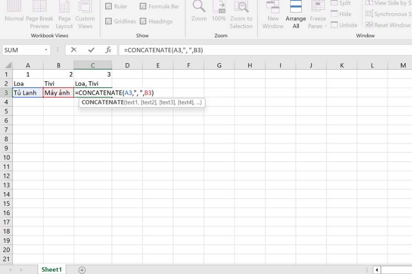Disable the Formula Bar checkbox
The width and height of the screenshot is (412, 274).
(x=143, y=6)
